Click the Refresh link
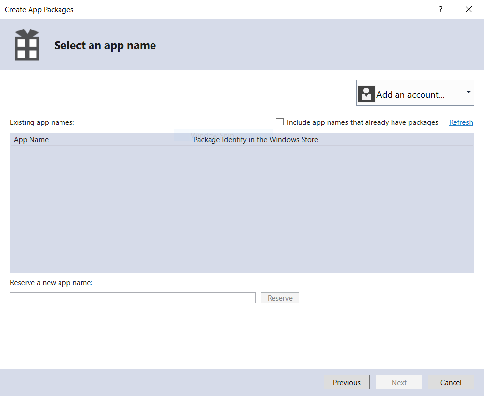This screenshot has width=484, height=396. (x=461, y=122)
